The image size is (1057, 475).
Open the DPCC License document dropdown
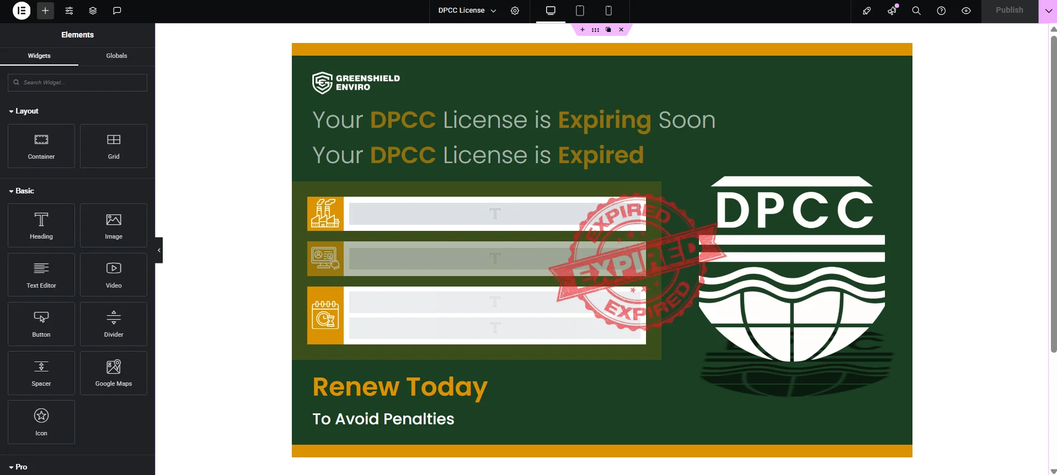467,10
